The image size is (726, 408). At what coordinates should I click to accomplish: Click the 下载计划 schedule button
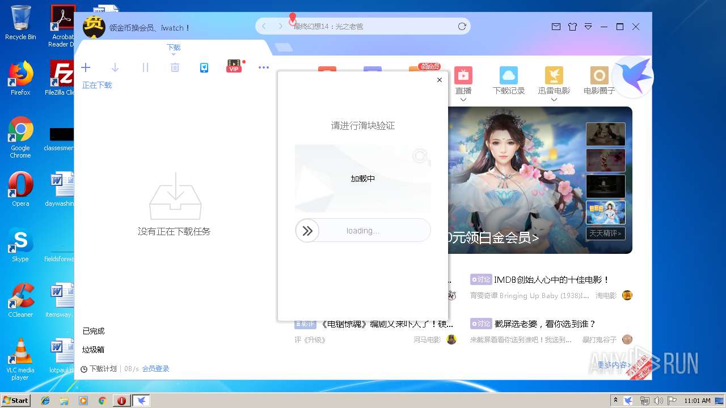coord(99,369)
